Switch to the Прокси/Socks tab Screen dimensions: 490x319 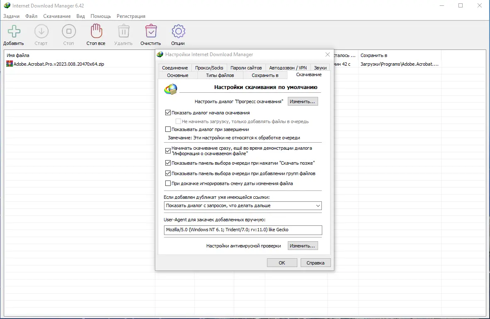pyautogui.click(x=209, y=68)
